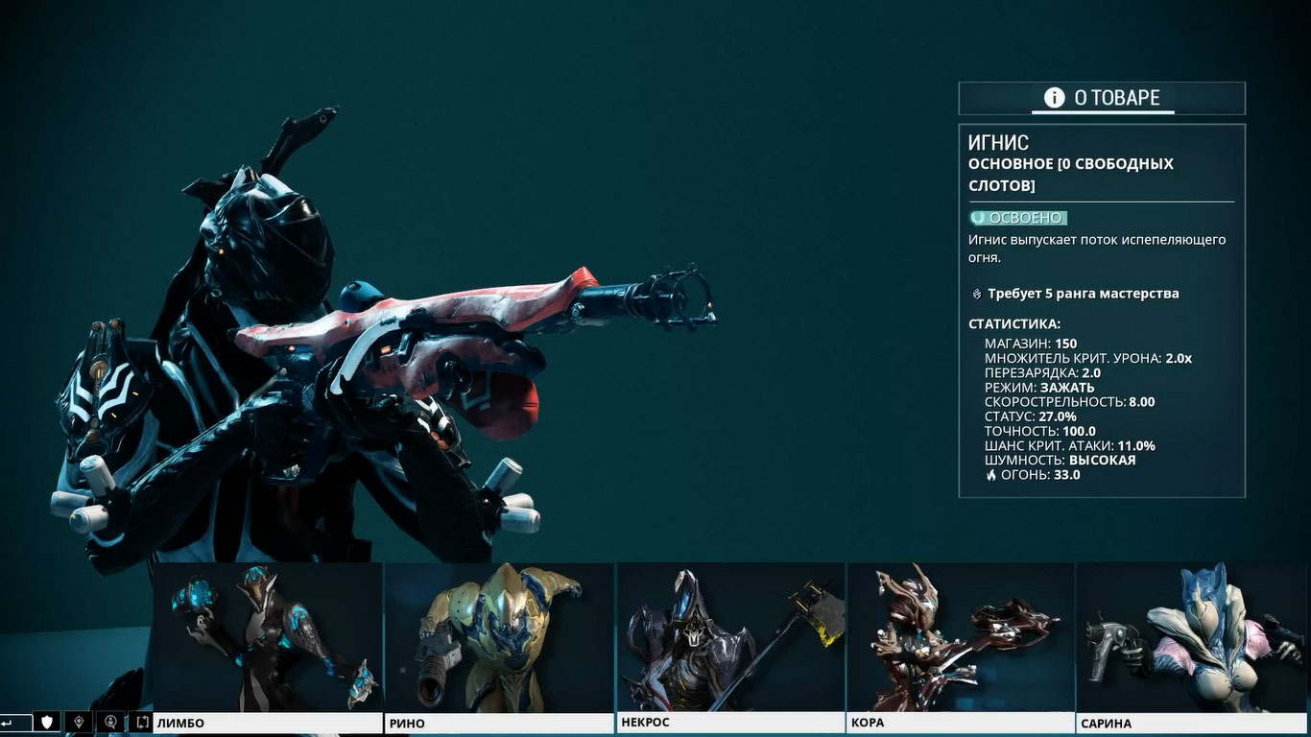Click the mastery rank requirement icon
Viewport: 1311px width, 737px height.
point(977,294)
